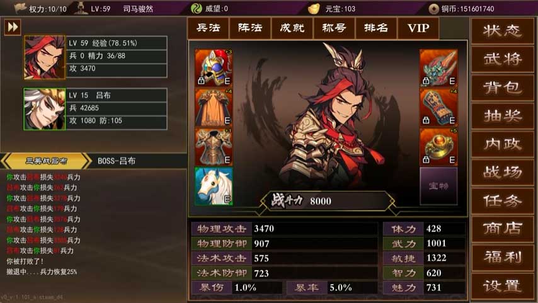Select the 吕布 boss portrait thumbnail

click(45, 109)
